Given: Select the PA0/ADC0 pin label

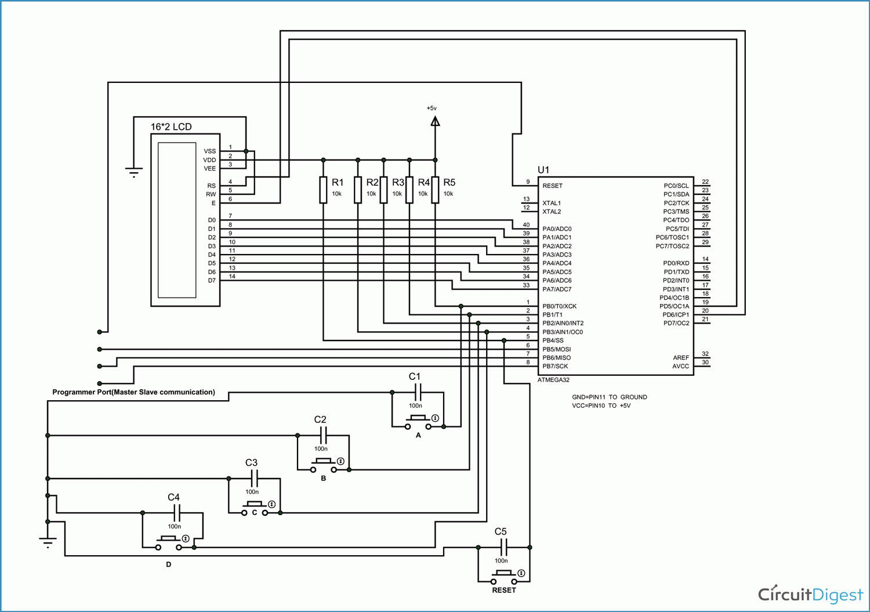Looking at the screenshot, I should click(x=557, y=229).
